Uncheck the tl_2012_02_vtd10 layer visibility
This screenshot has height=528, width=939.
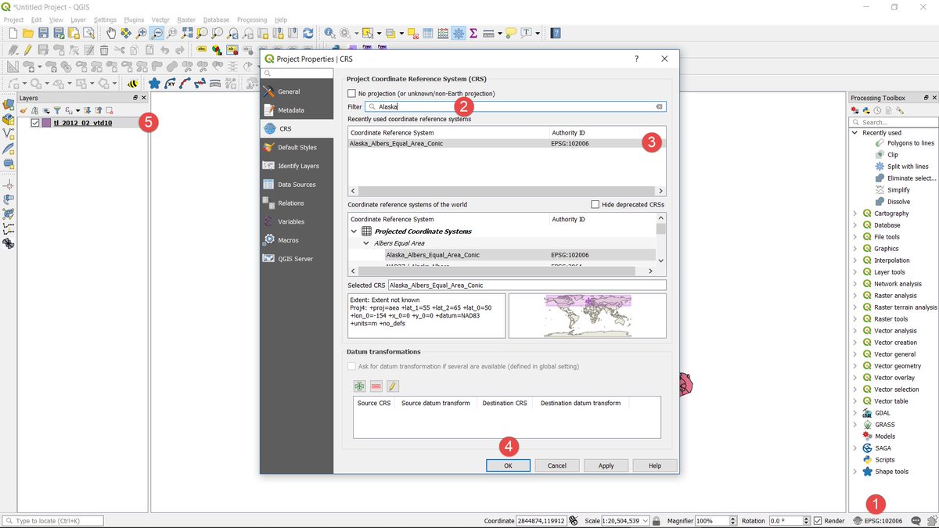(x=35, y=123)
